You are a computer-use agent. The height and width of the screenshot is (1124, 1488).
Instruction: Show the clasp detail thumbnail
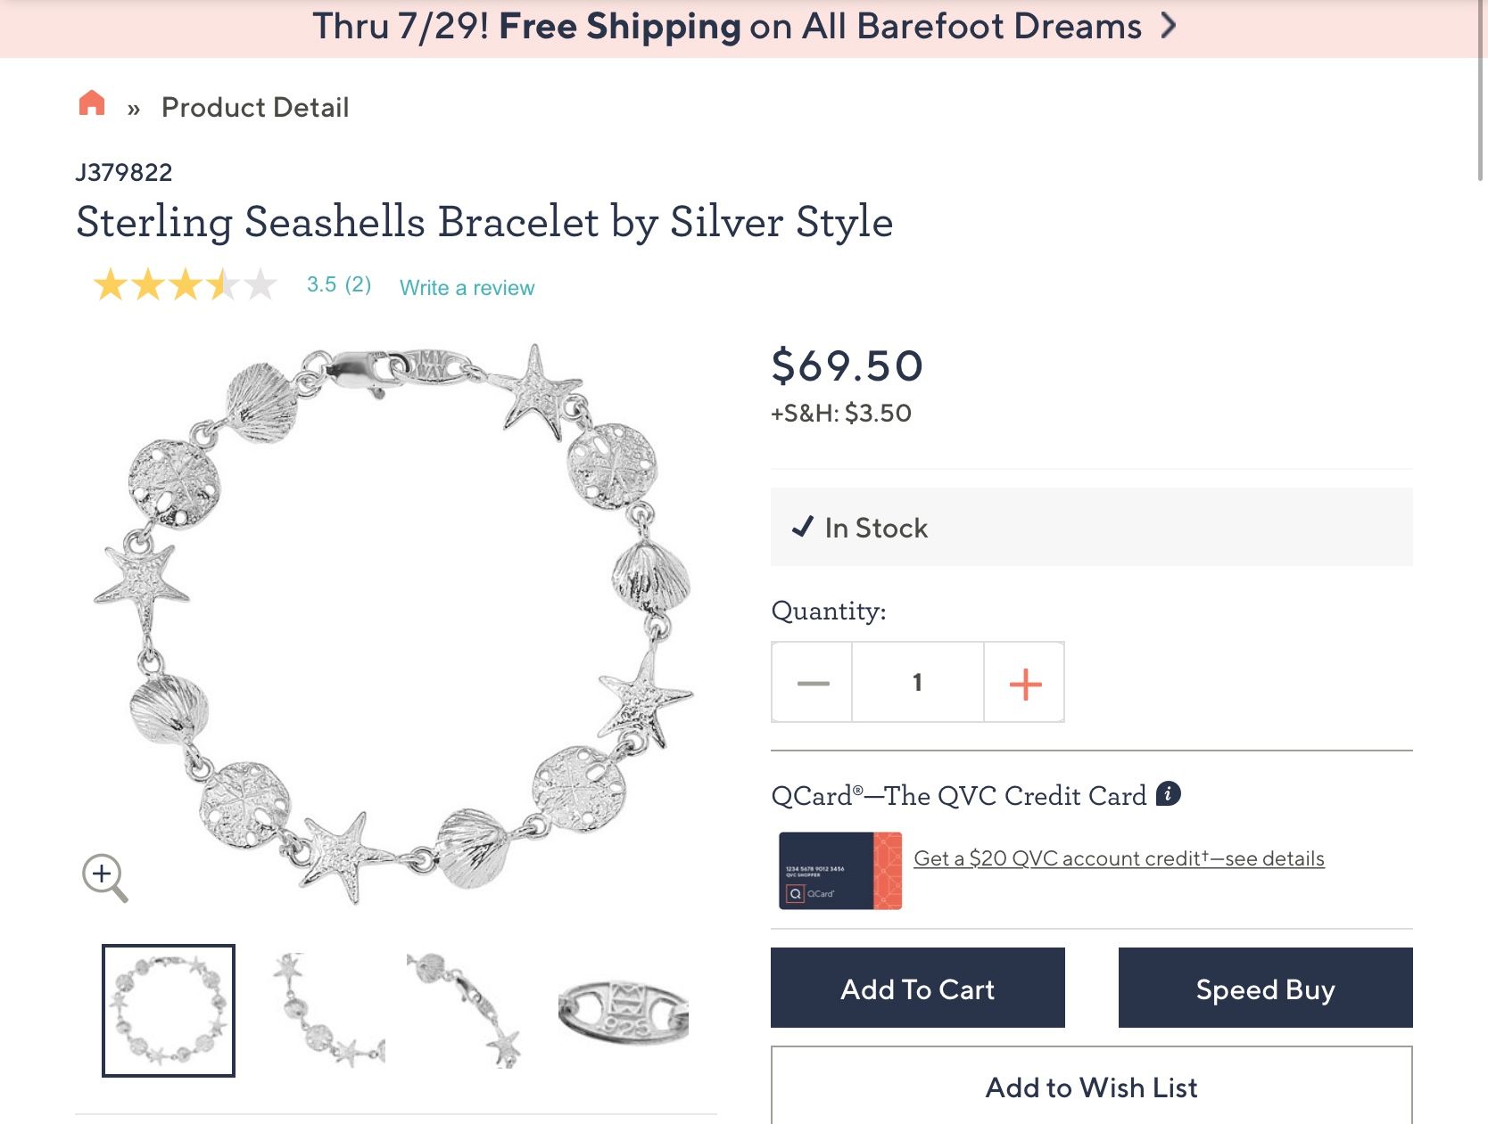coord(464,1010)
